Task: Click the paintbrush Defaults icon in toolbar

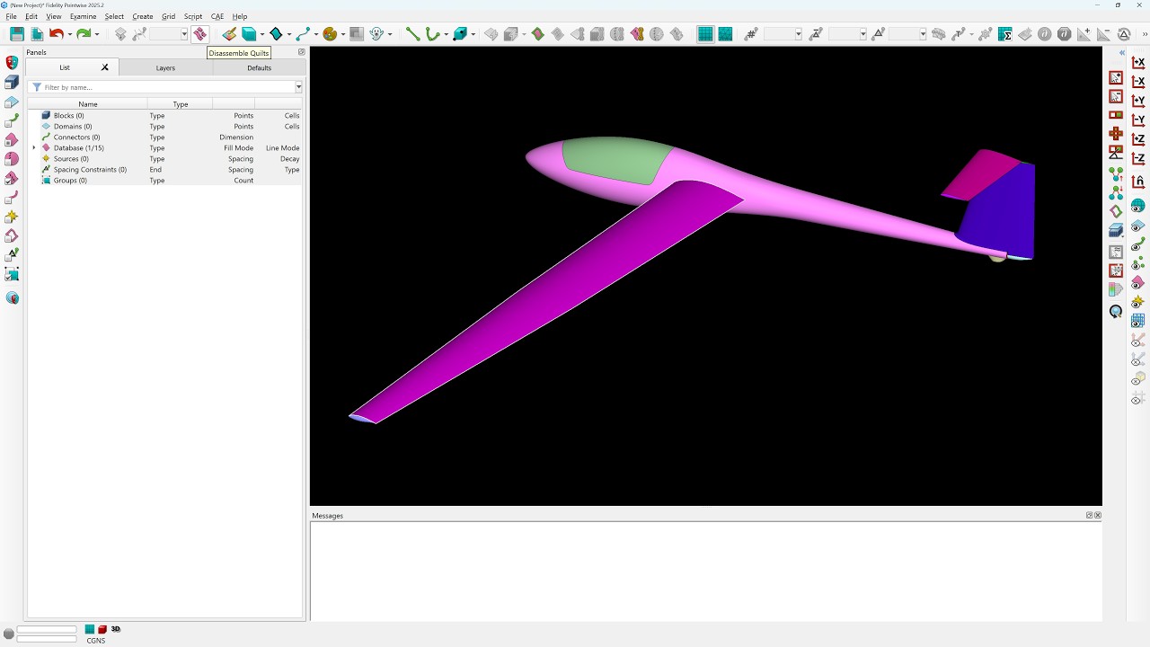Action: tap(230, 34)
